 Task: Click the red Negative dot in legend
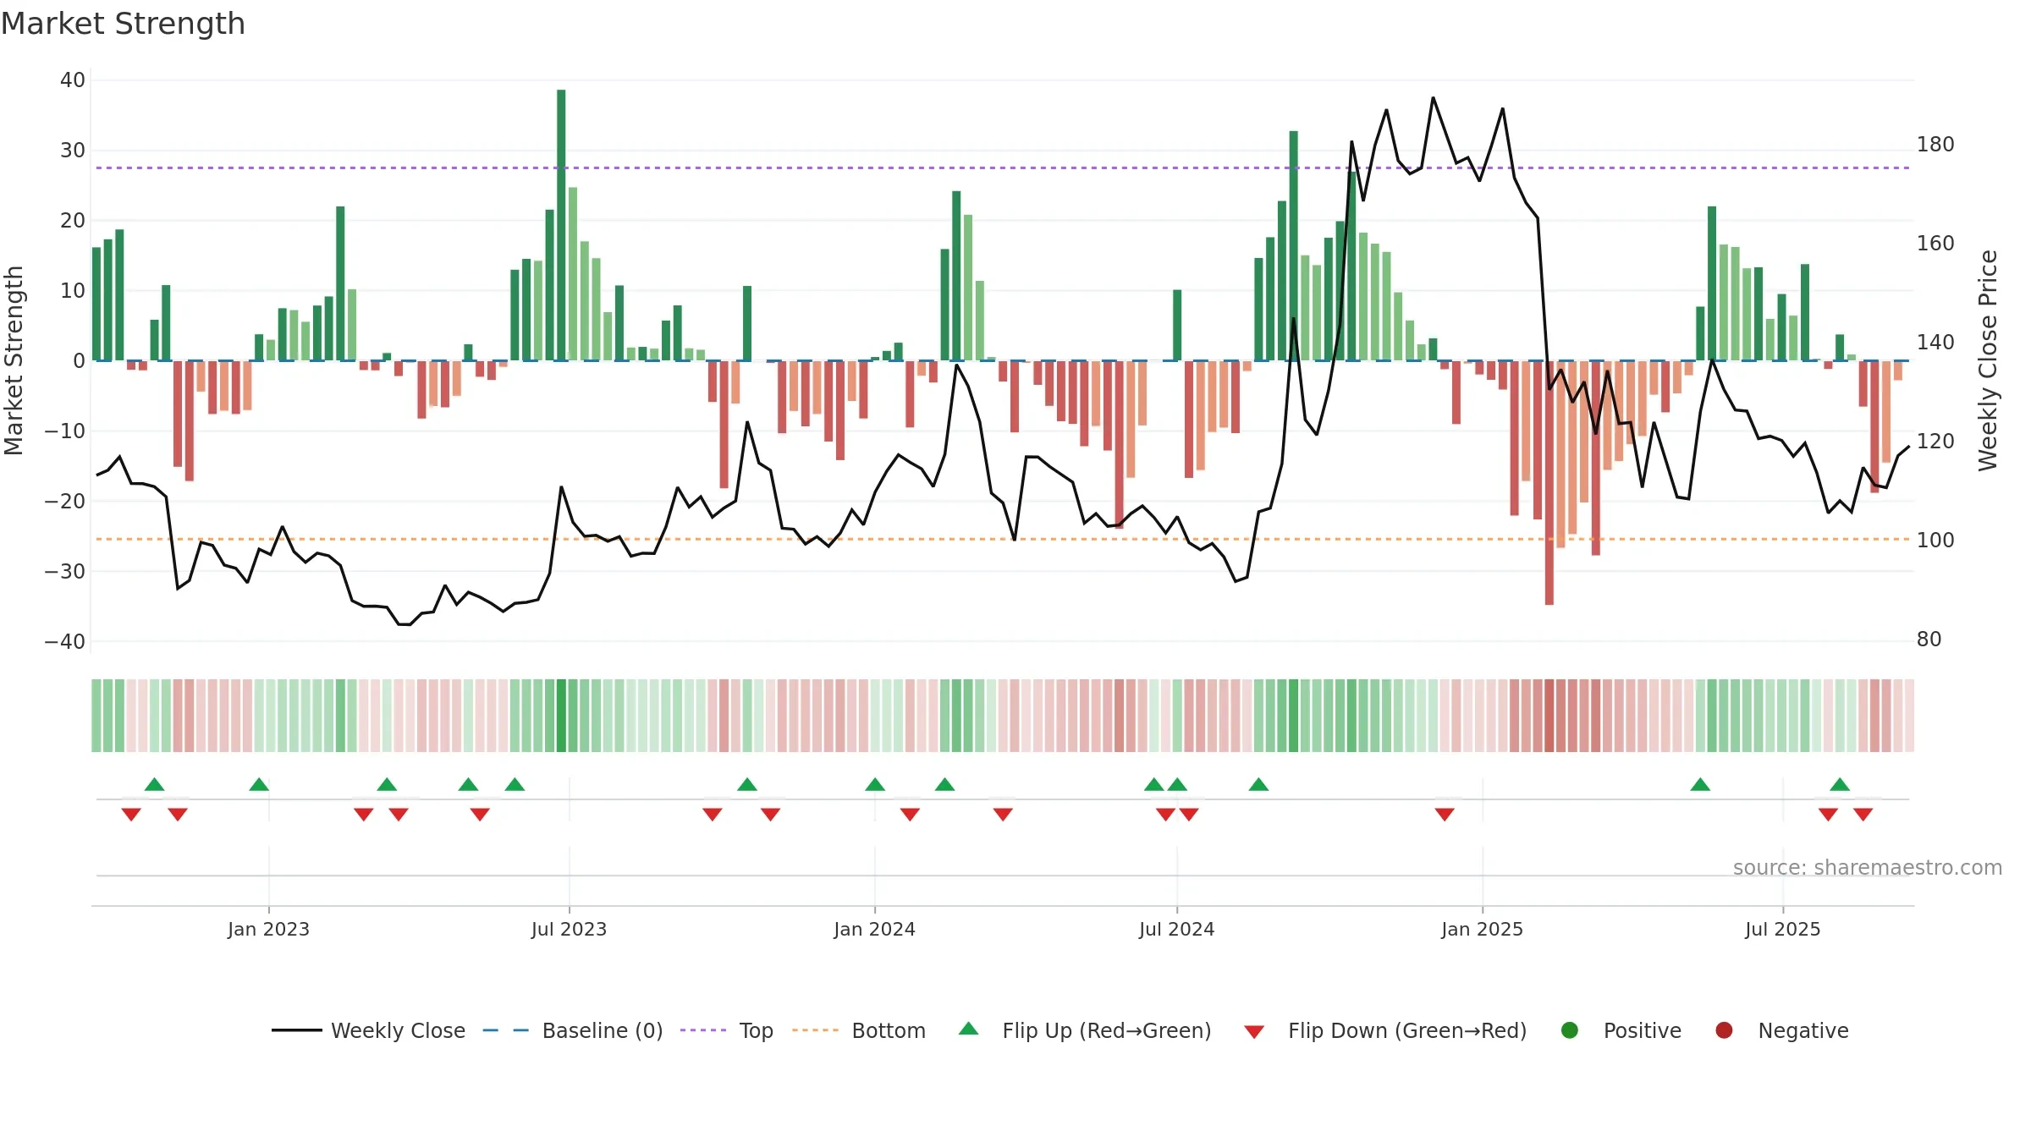[1724, 1030]
